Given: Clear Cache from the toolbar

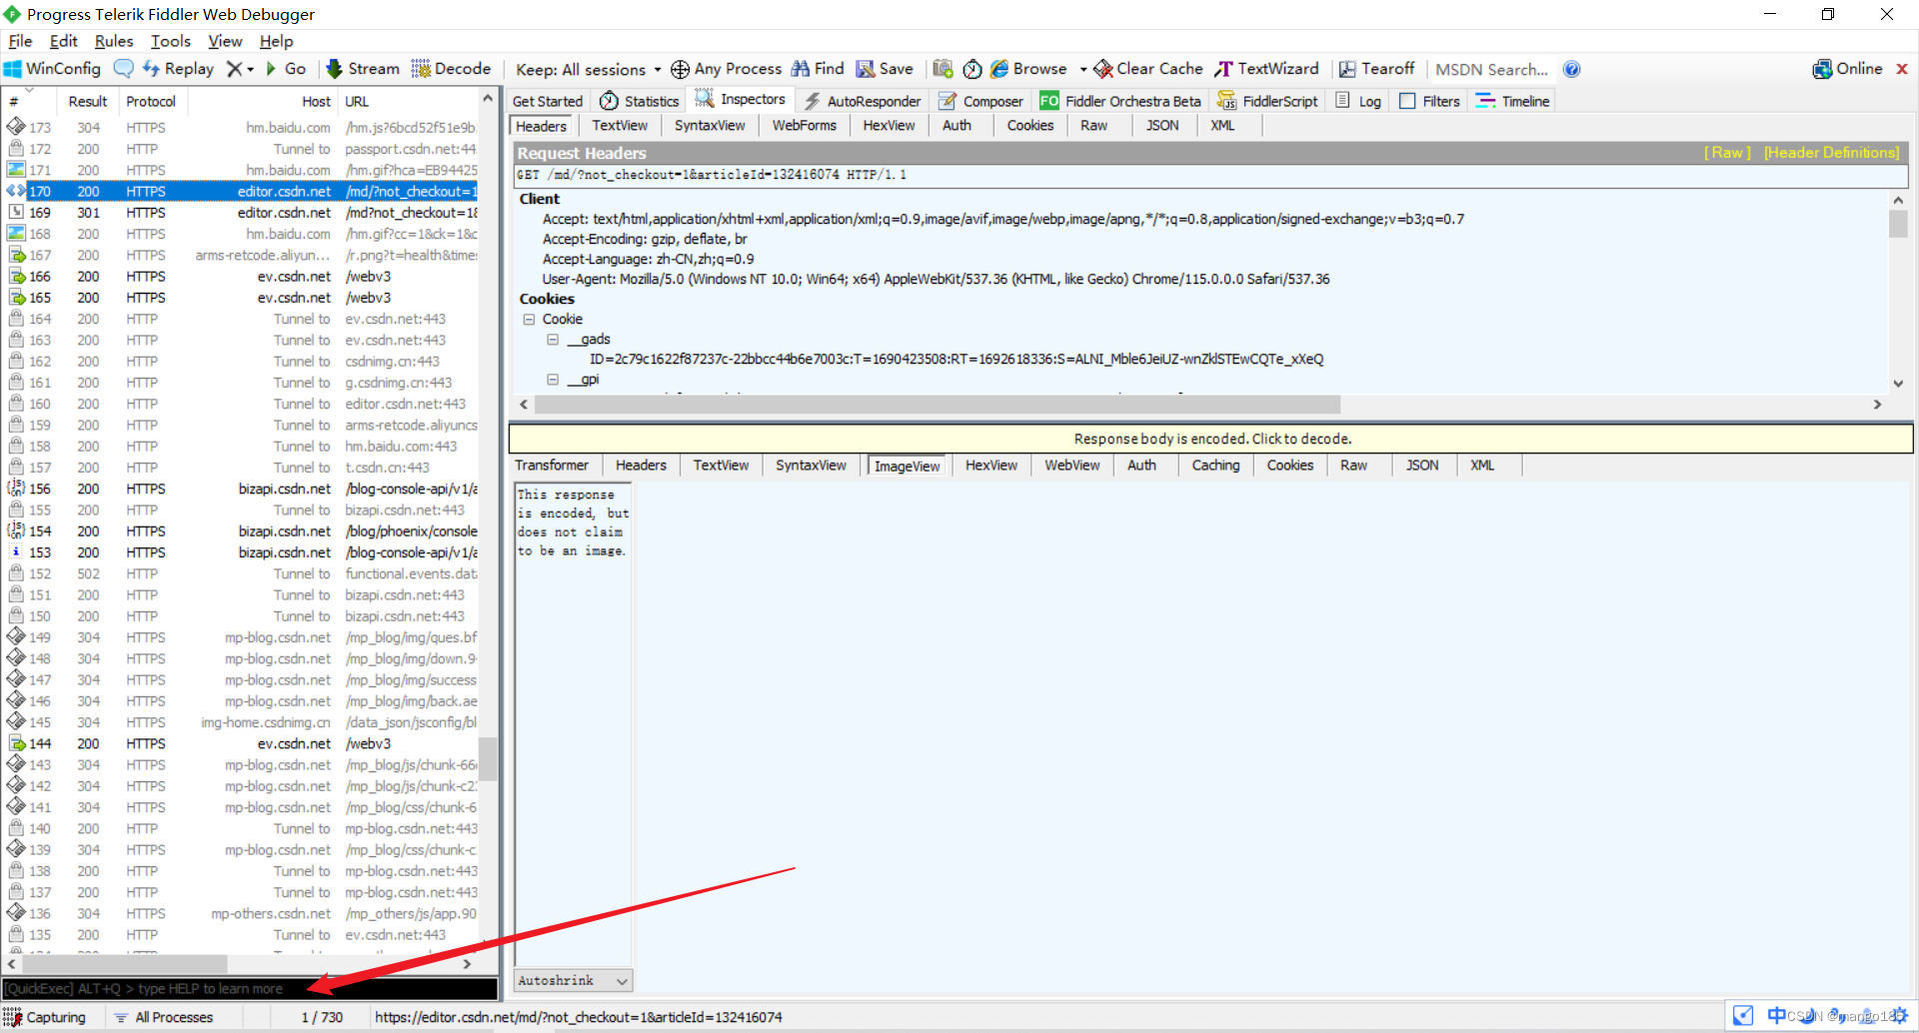Looking at the screenshot, I should pyautogui.click(x=1148, y=69).
